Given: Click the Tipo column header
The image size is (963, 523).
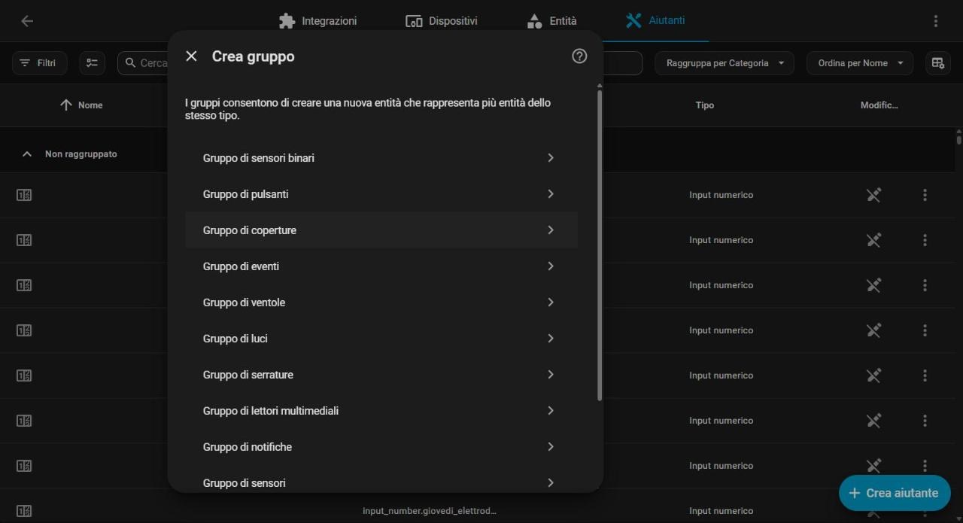Looking at the screenshot, I should (x=705, y=105).
